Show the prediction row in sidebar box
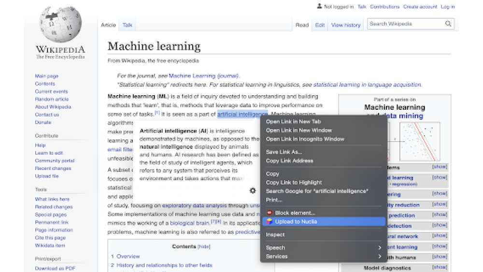 coord(440,215)
